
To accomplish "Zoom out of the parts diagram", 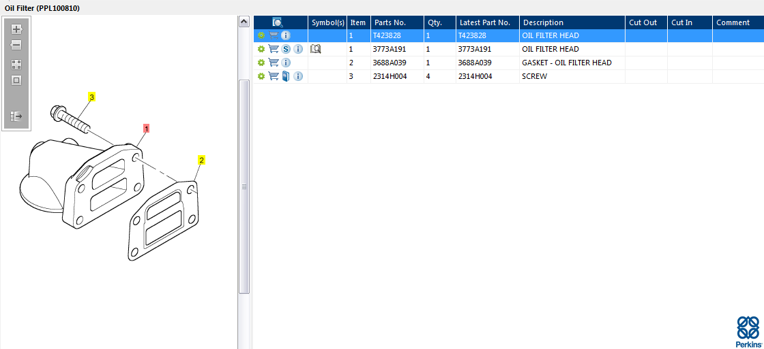I will point(16,45).
